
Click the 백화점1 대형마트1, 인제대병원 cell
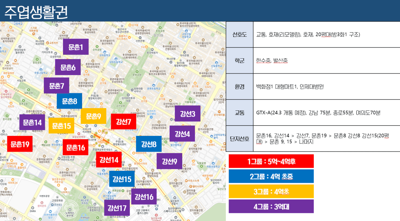[x=327, y=87]
